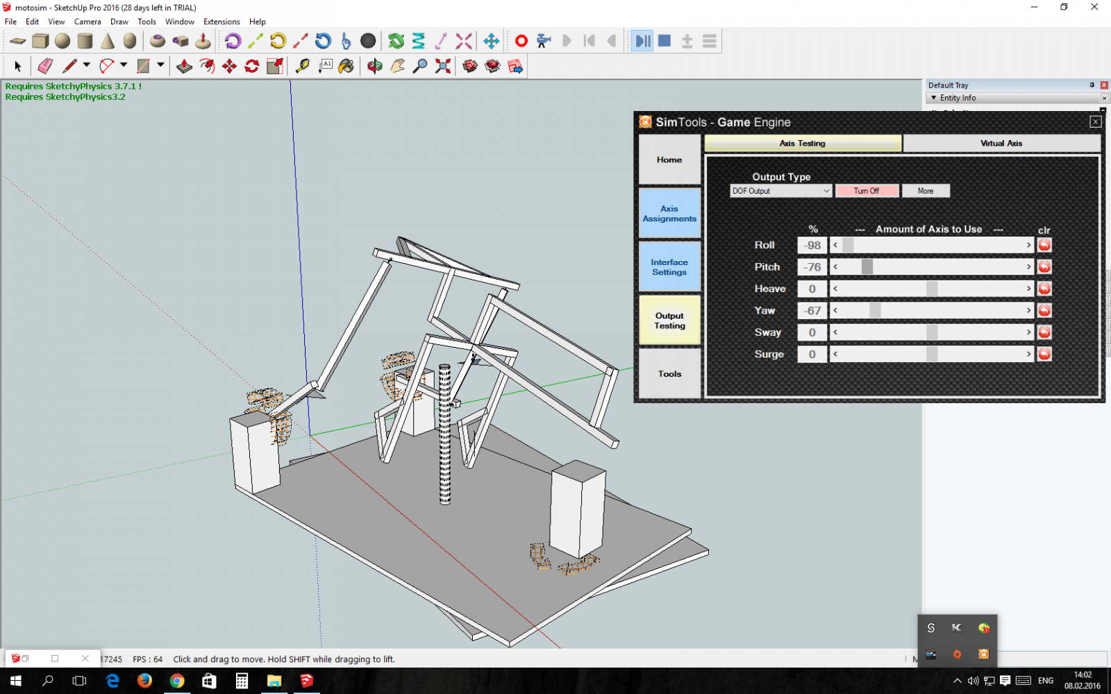Clear the Roll axis with its red clr button
1111x694 pixels.
click(1044, 245)
